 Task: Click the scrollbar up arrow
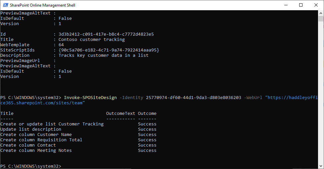(x=321, y=13)
